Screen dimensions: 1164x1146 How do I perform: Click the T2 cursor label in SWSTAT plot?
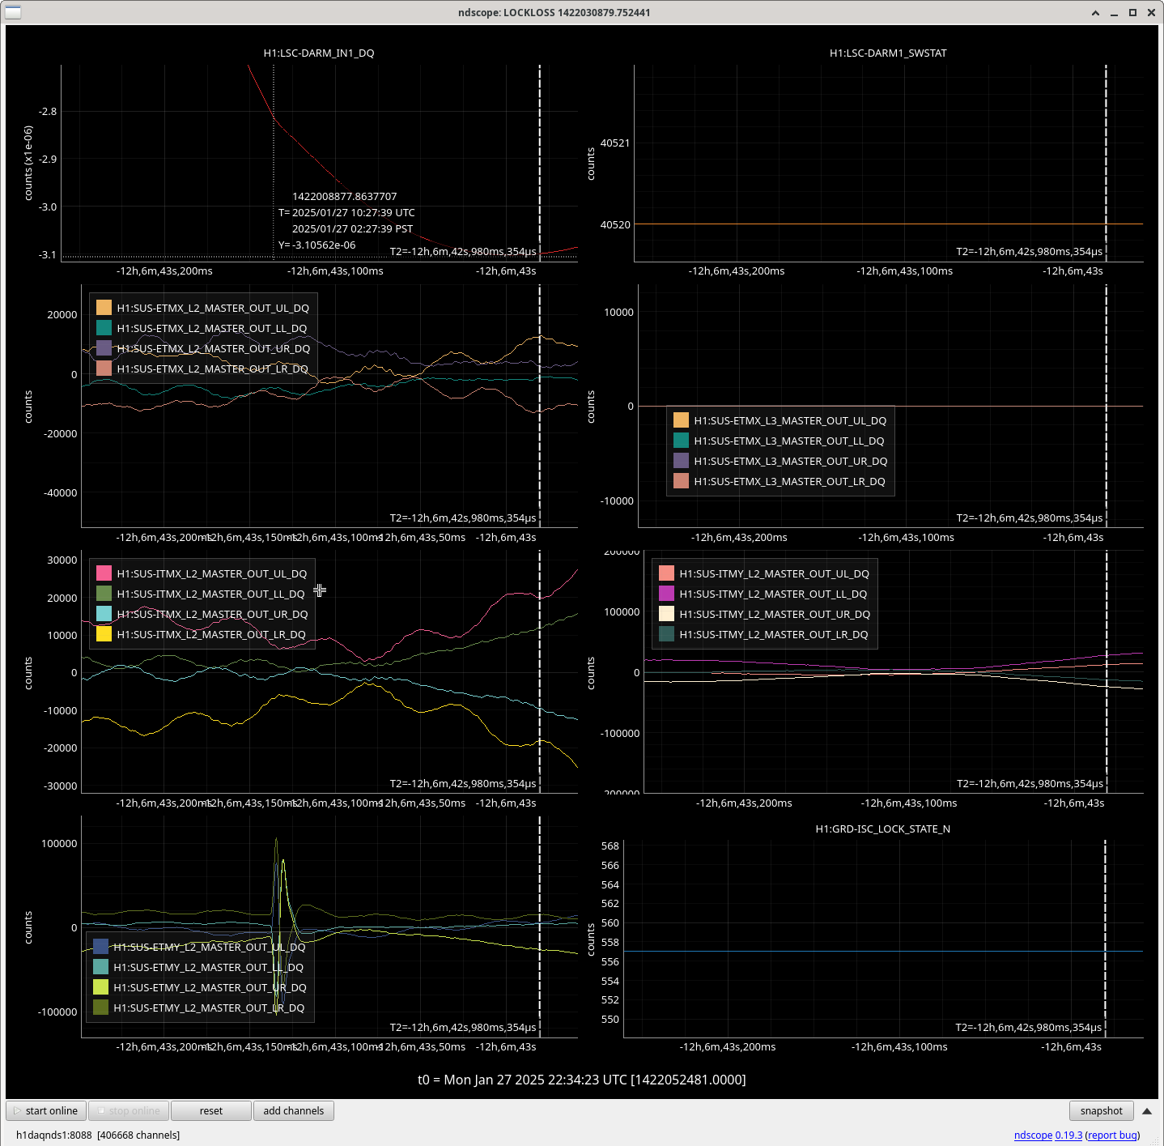point(1030,252)
